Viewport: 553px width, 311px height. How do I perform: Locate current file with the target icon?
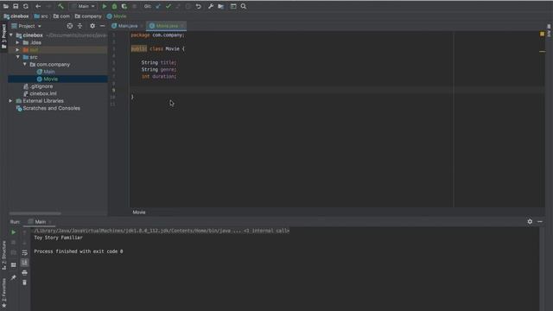[70, 26]
